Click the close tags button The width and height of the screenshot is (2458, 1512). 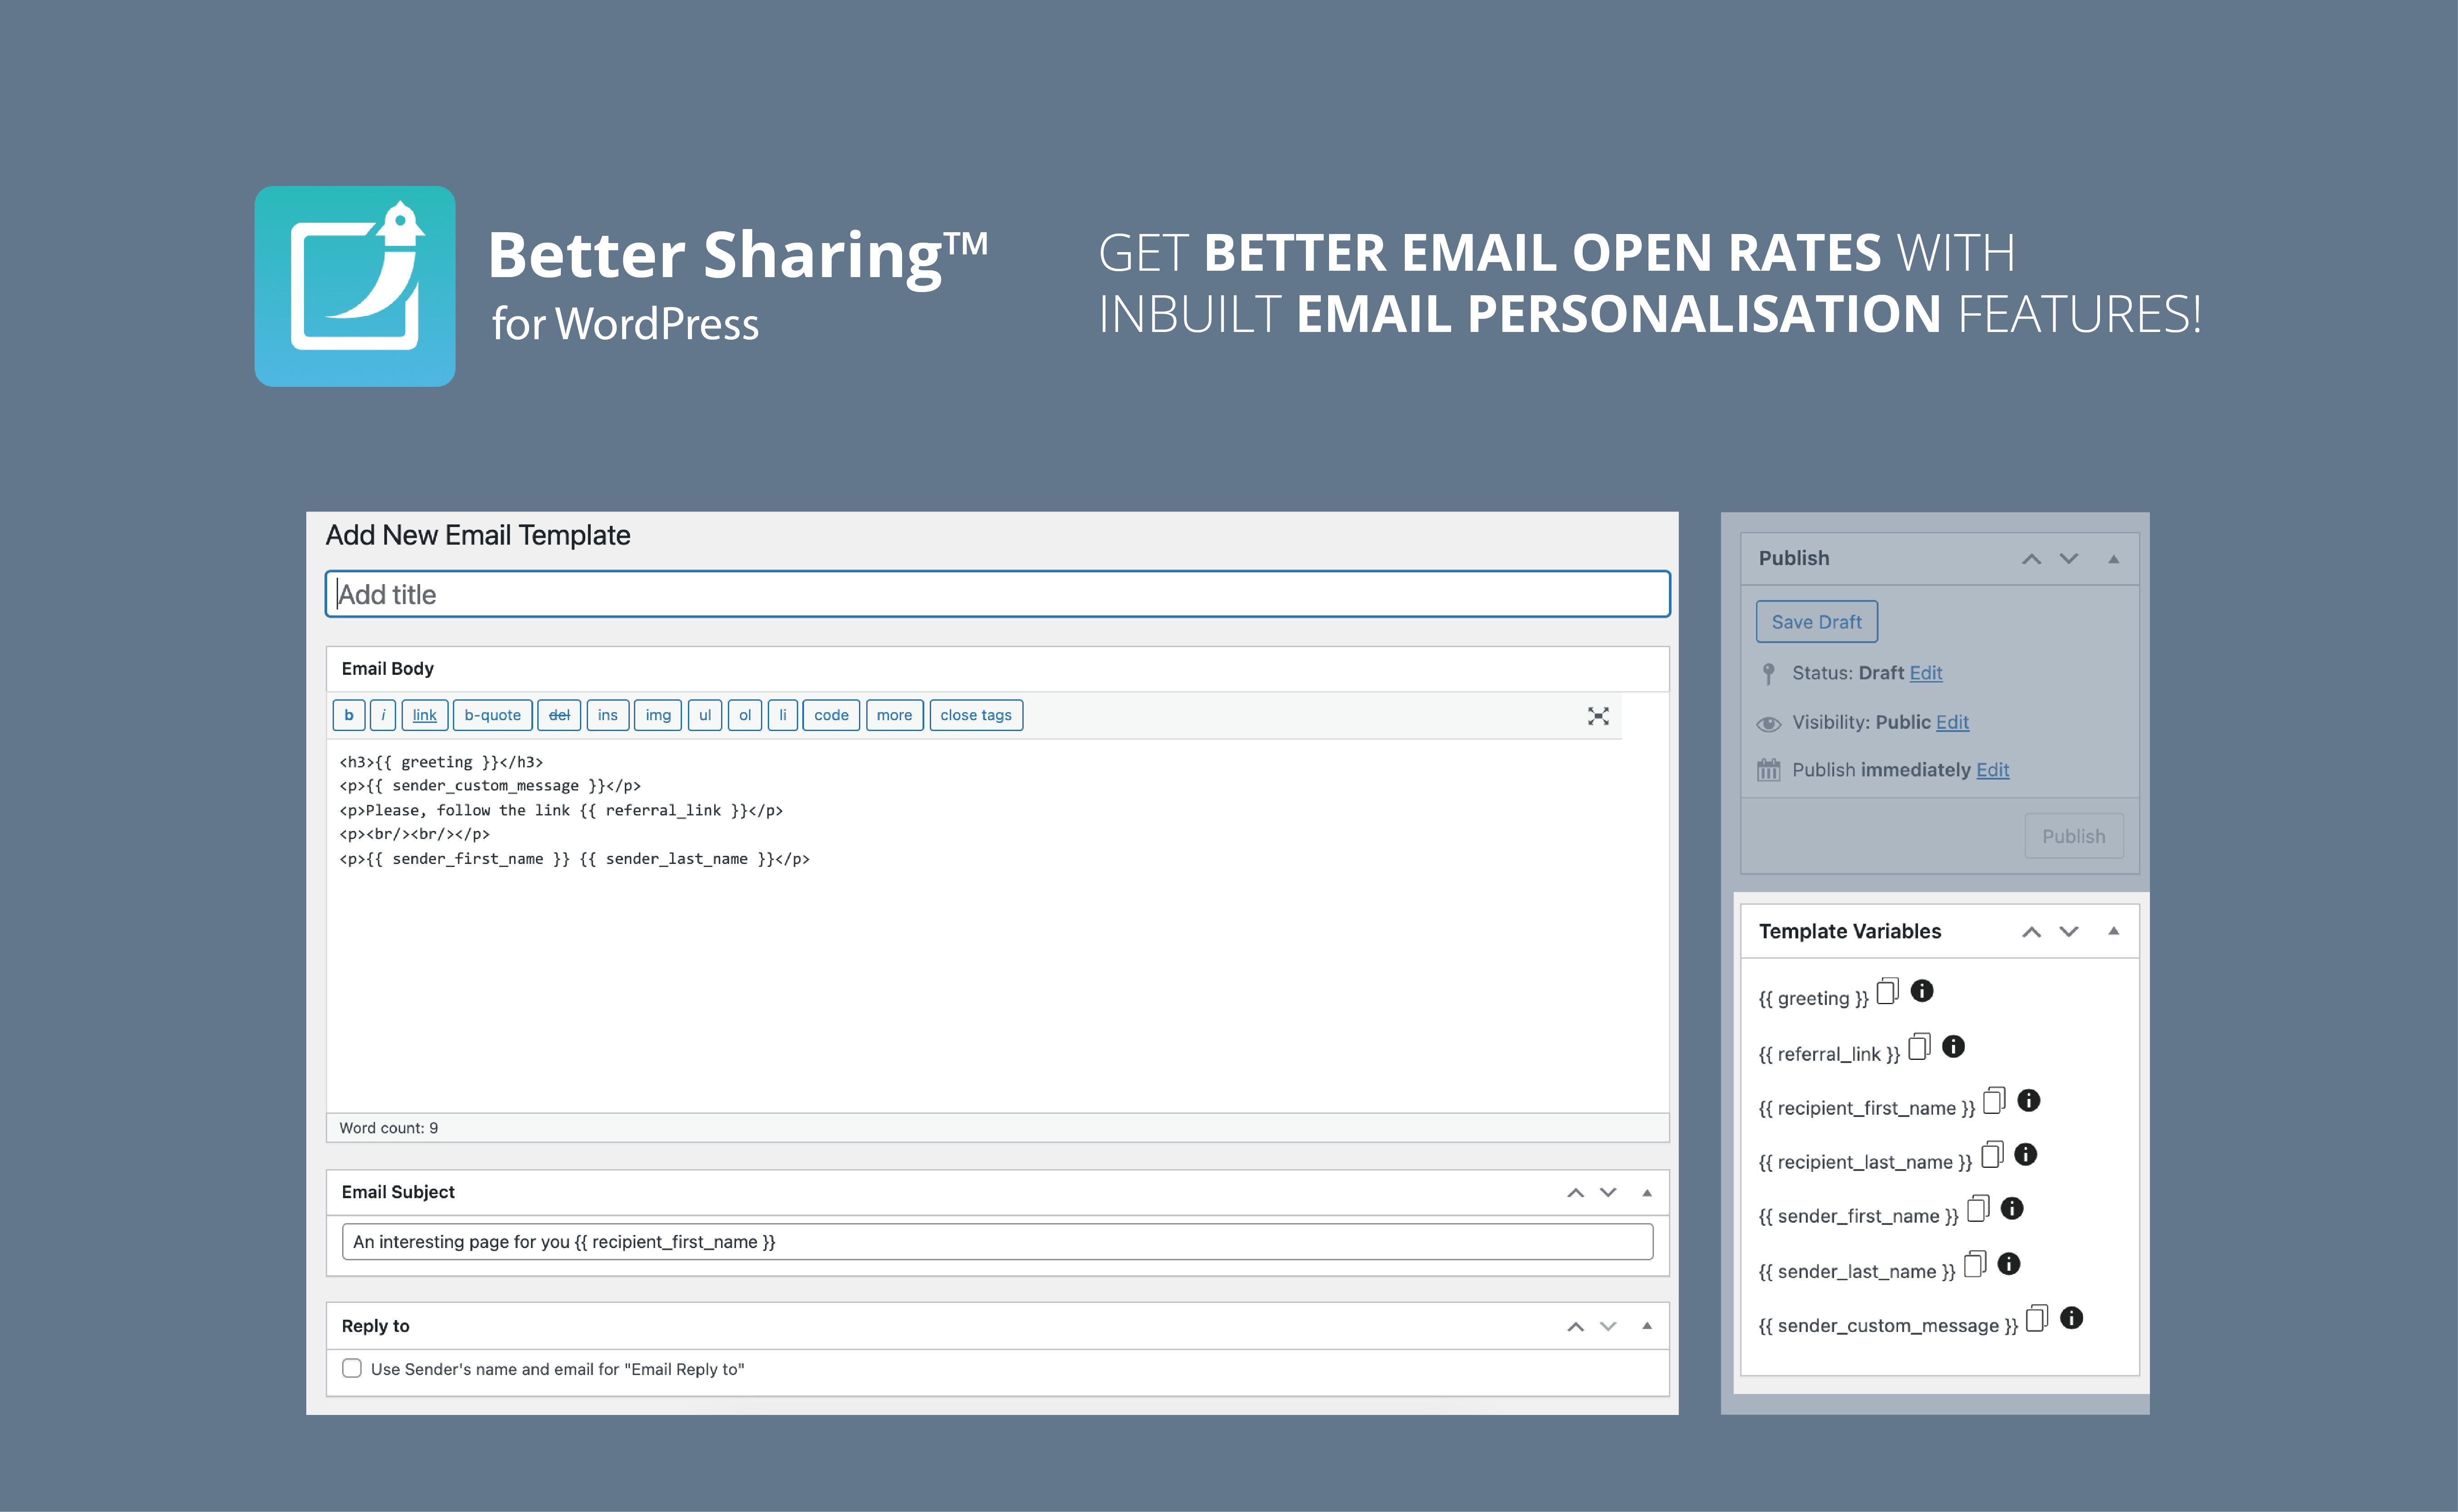pyautogui.click(x=976, y=715)
